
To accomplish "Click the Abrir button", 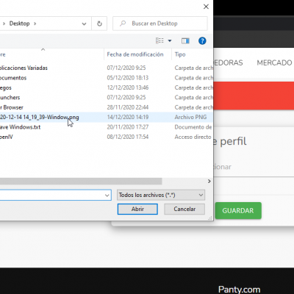I will tap(137, 209).
